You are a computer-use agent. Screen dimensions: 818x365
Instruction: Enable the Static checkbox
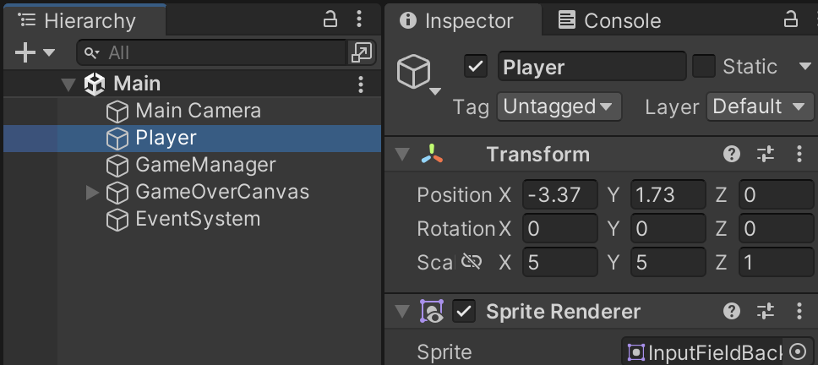703,67
